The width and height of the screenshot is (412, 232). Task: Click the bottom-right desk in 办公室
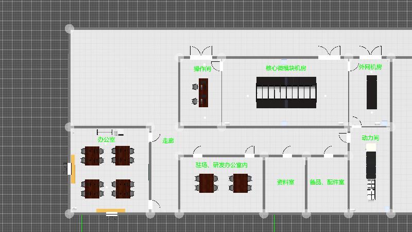tap(123, 189)
